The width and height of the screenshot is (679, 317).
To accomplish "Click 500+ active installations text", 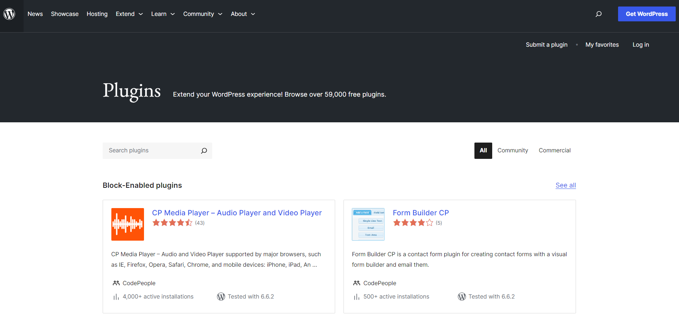I will tap(396, 297).
